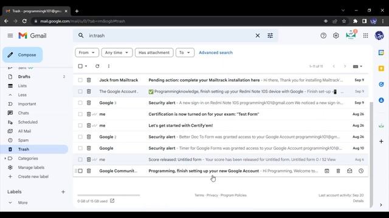The width and height of the screenshot is (389, 218).
Task: Clear the in:trash search with X
Action: 258,36
